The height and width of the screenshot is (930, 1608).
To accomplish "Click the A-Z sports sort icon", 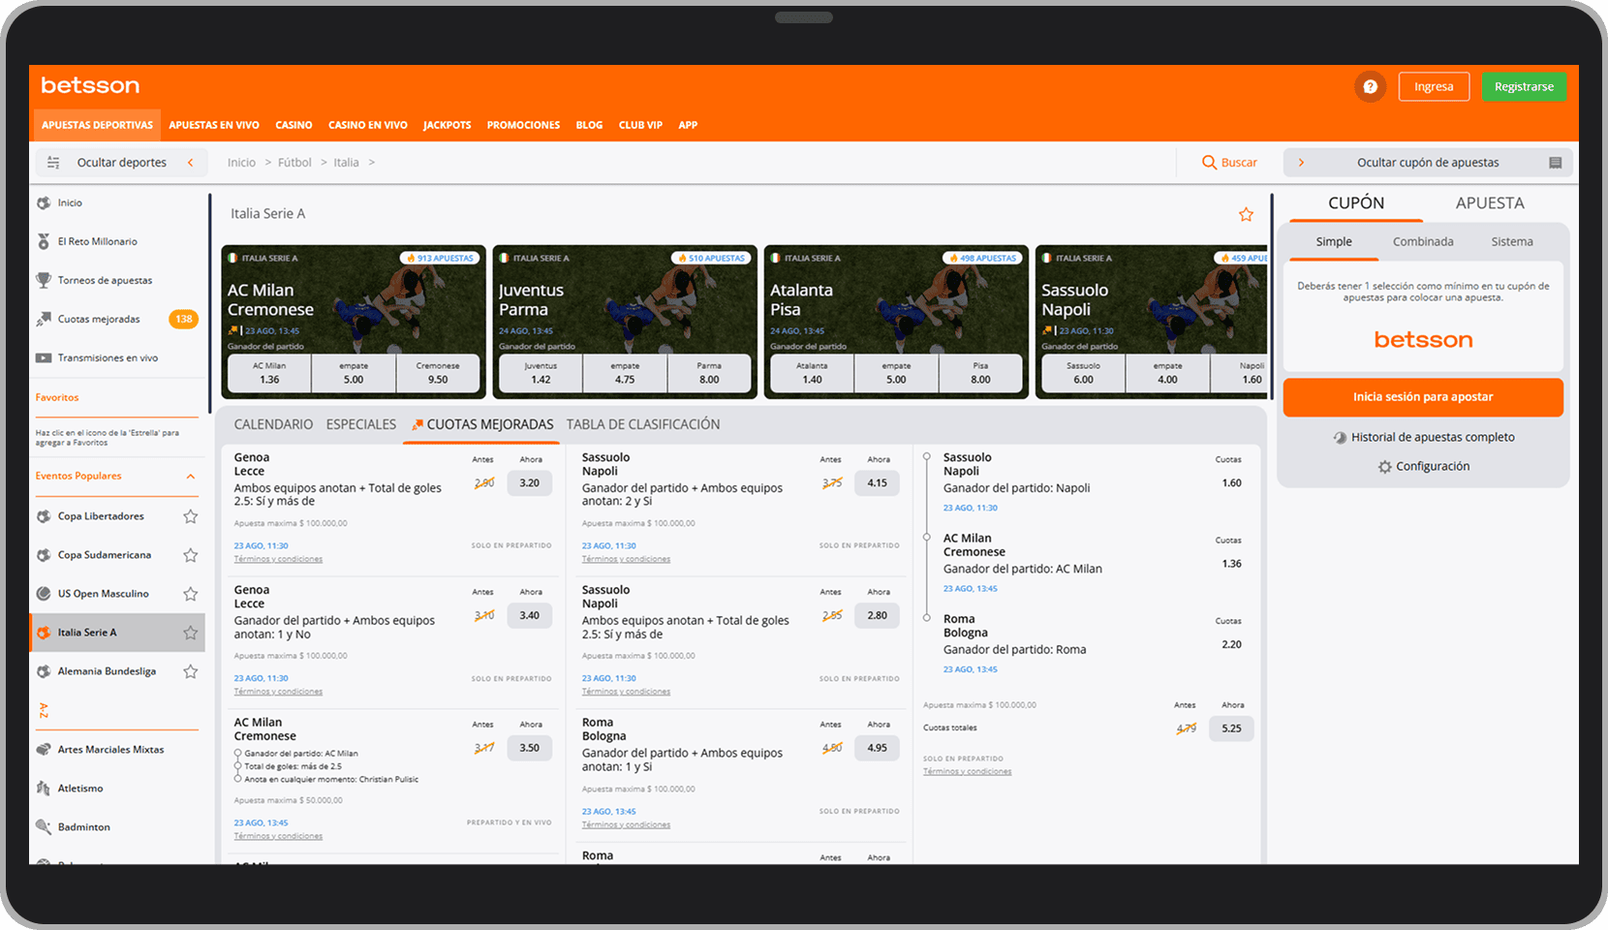I will [x=44, y=710].
